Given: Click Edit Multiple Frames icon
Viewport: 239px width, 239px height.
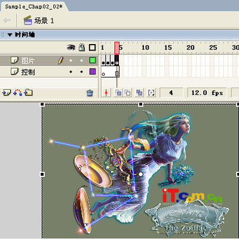Looking at the screenshot, I should [x=139, y=93].
